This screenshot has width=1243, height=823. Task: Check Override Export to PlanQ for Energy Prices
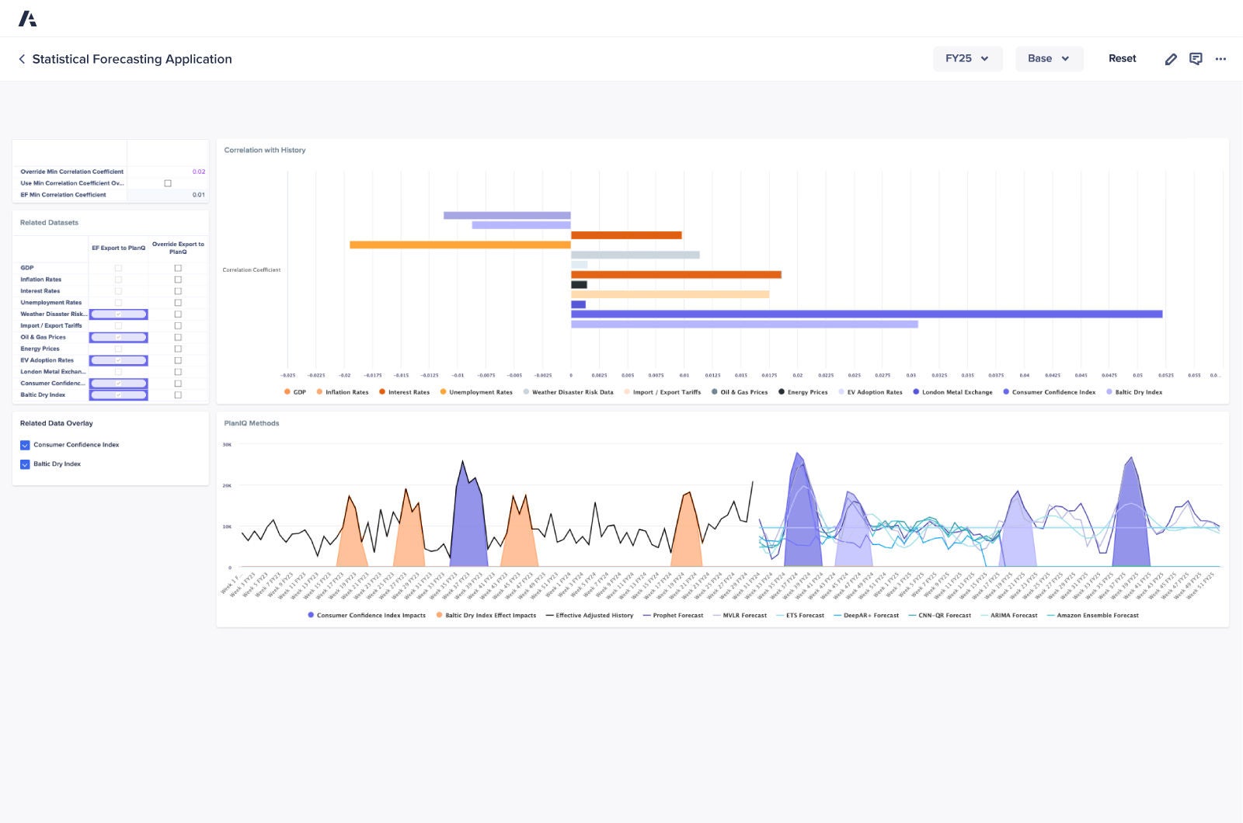pyautogui.click(x=178, y=349)
